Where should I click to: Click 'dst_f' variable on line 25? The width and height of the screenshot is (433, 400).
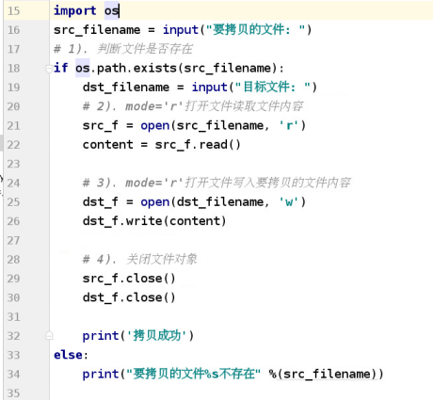(x=101, y=202)
